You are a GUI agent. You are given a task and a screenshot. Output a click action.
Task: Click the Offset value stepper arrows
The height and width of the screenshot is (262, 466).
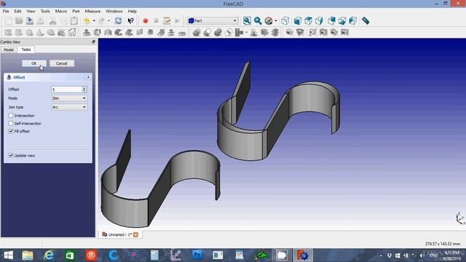(x=84, y=90)
